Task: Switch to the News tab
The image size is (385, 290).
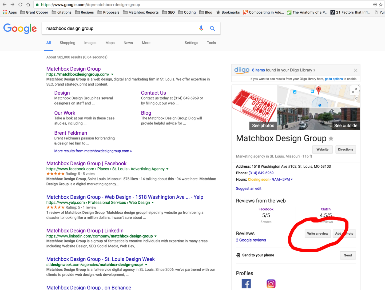Action: [128, 43]
